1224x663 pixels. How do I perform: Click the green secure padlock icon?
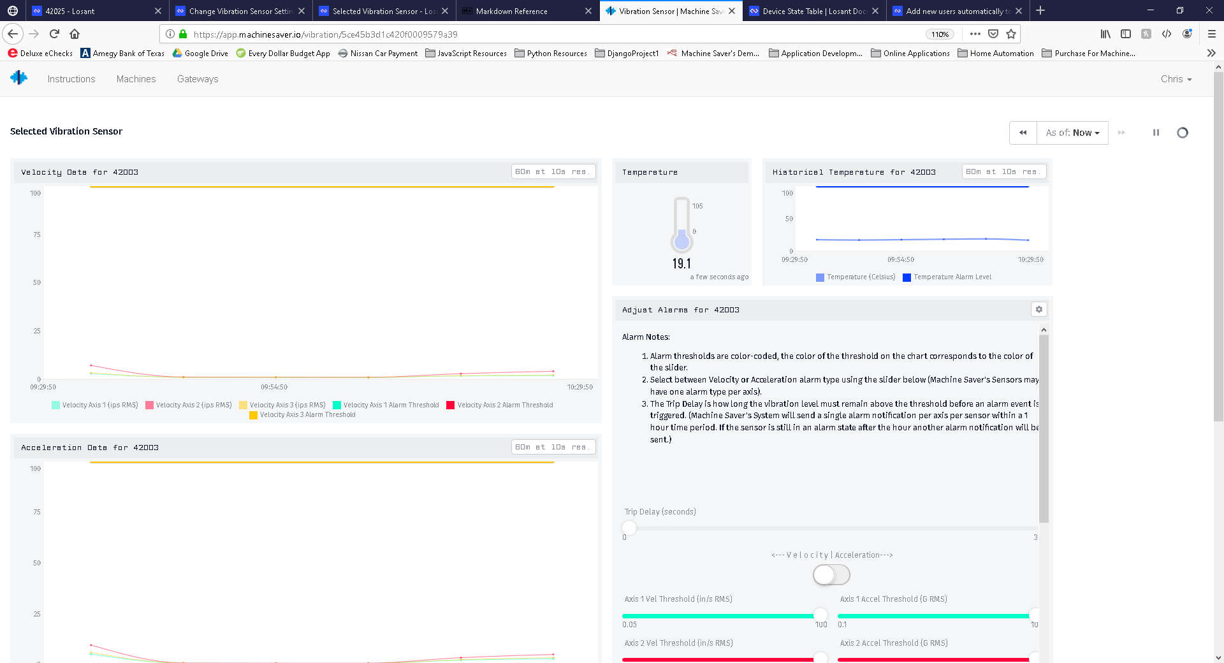(x=183, y=34)
